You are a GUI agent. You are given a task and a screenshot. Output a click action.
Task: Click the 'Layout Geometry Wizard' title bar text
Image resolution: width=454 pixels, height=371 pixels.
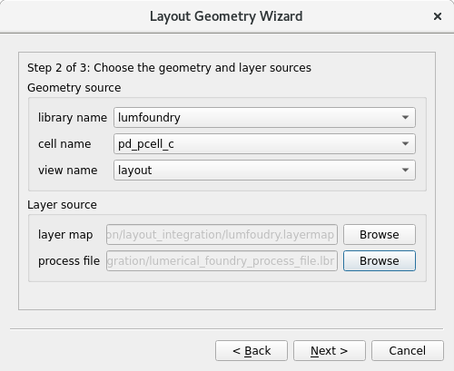click(x=226, y=16)
